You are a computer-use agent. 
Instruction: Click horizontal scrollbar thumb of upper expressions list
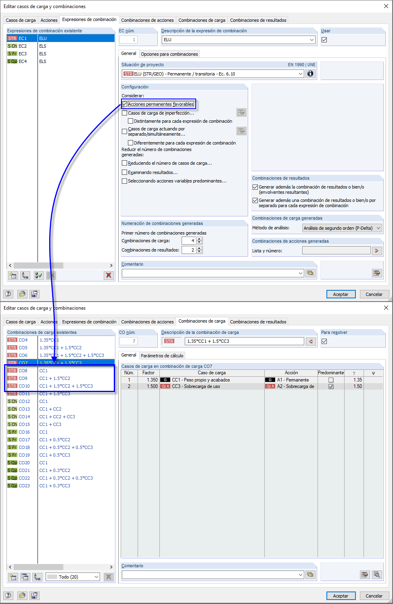pos(38,265)
